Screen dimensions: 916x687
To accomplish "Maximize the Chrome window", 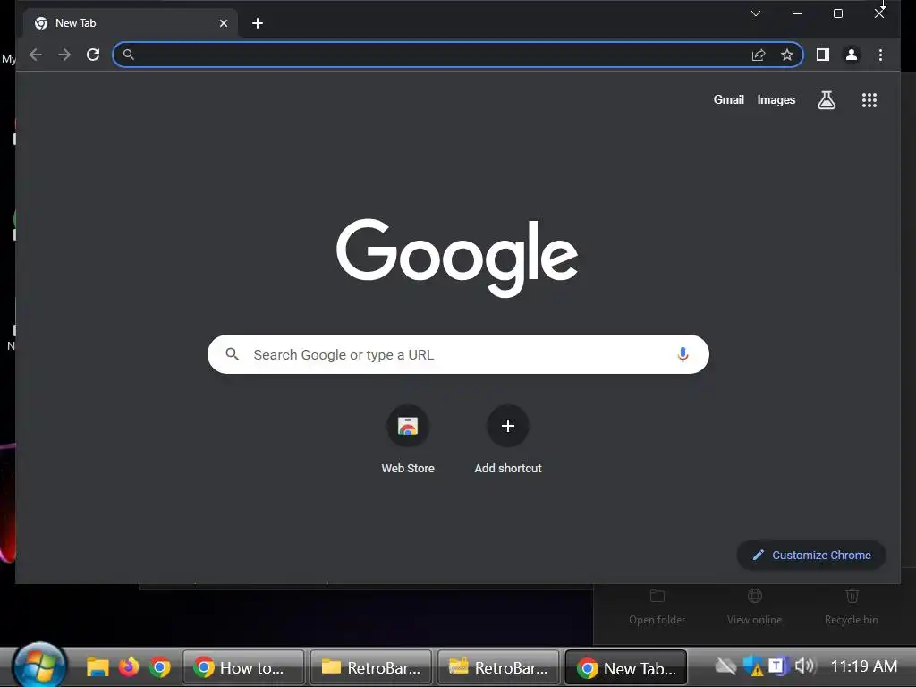I will 837,13.
